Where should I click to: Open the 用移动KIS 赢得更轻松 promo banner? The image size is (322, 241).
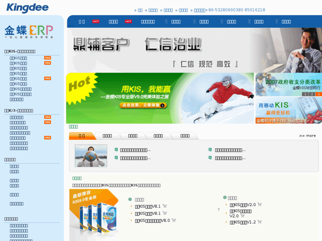pos(289,111)
